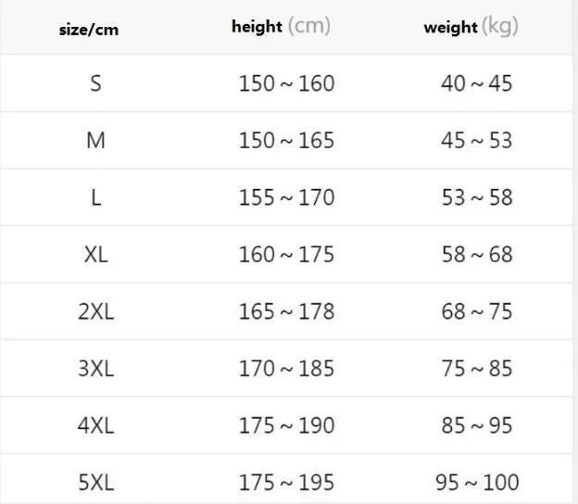Click height value 150 ~ 165
The width and height of the screenshot is (578, 504).
[x=286, y=141]
